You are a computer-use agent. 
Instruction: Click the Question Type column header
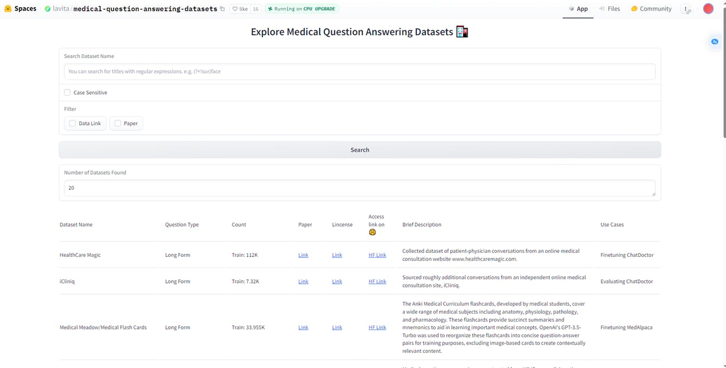[182, 224]
